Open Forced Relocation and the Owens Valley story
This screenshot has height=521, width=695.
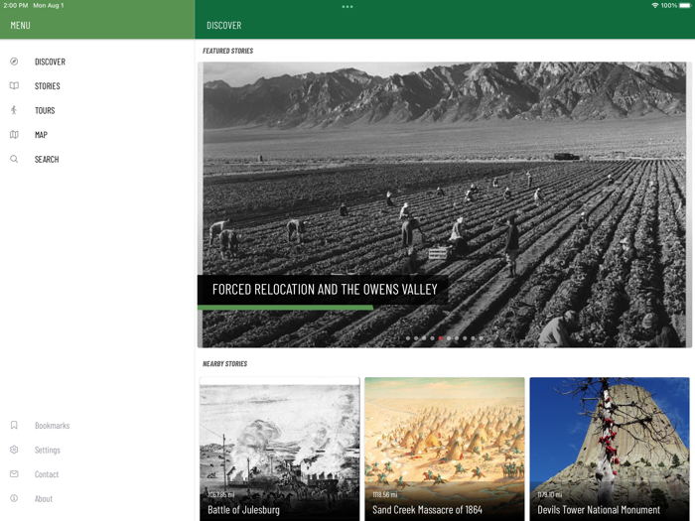(x=445, y=204)
